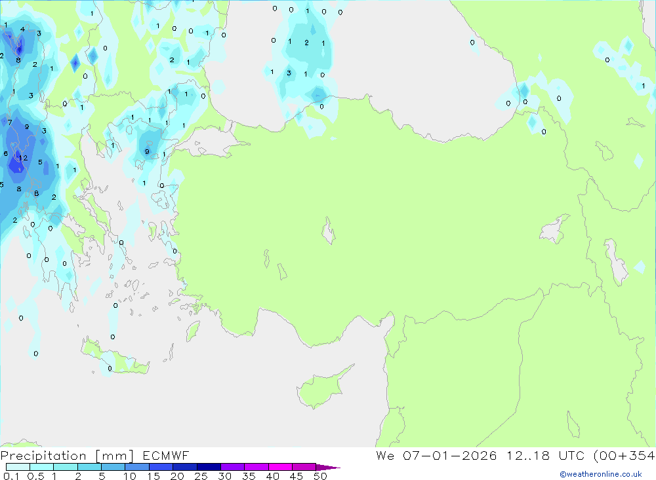This screenshot has width=656, height=480.
Task: Pick the legend swatch between 25 and 30
Action: pos(209,467)
